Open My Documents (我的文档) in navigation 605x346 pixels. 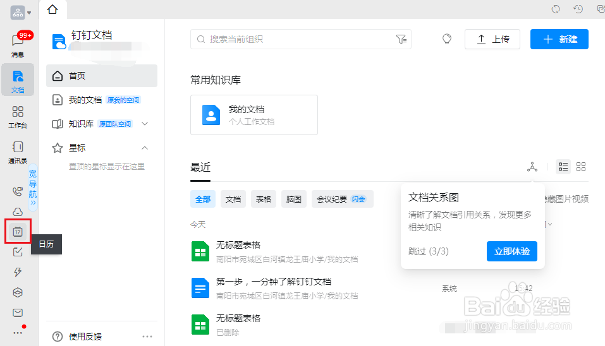tap(102, 100)
